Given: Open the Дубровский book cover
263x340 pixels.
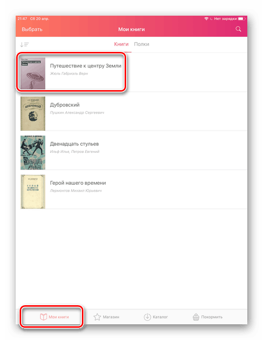Looking at the screenshot, I should coord(33,113).
